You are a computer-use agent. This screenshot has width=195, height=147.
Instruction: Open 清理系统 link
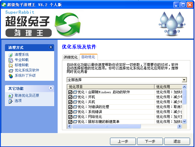click(x=22, y=55)
